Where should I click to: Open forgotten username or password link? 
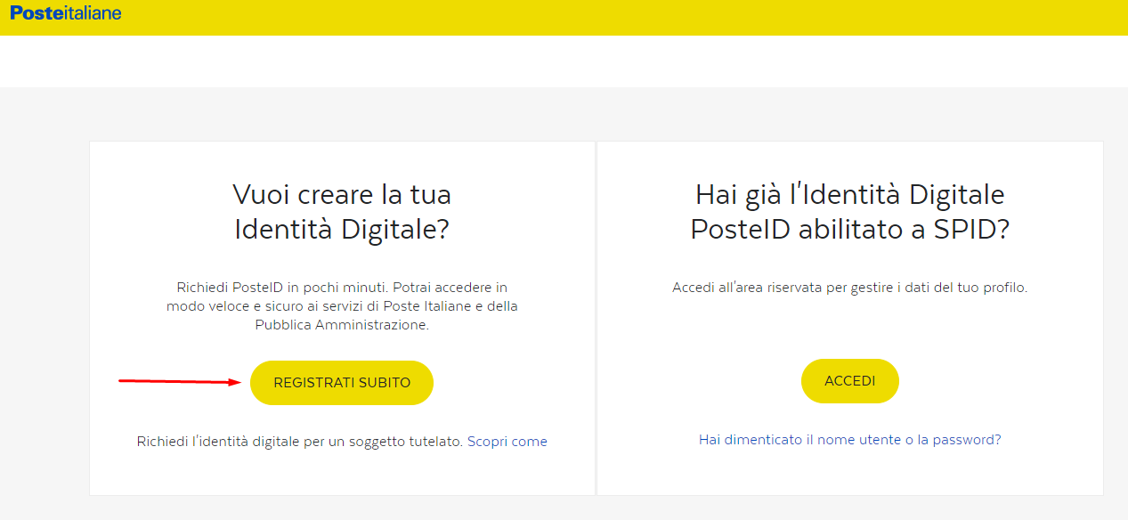(x=849, y=440)
